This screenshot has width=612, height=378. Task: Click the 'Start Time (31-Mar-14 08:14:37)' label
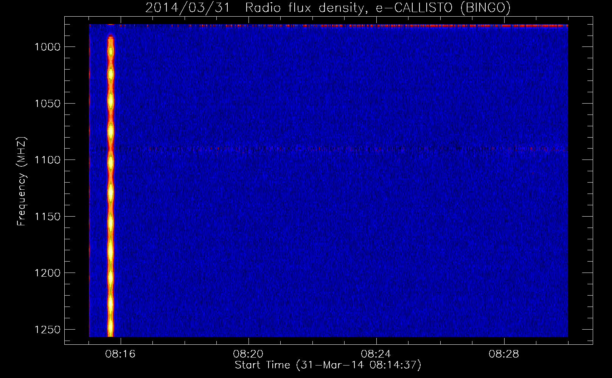(x=328, y=365)
